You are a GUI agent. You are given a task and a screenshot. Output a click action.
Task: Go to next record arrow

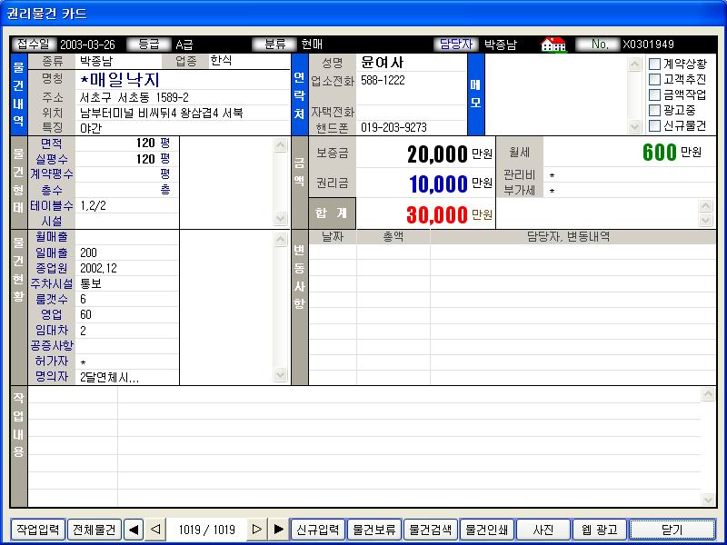tap(257, 530)
